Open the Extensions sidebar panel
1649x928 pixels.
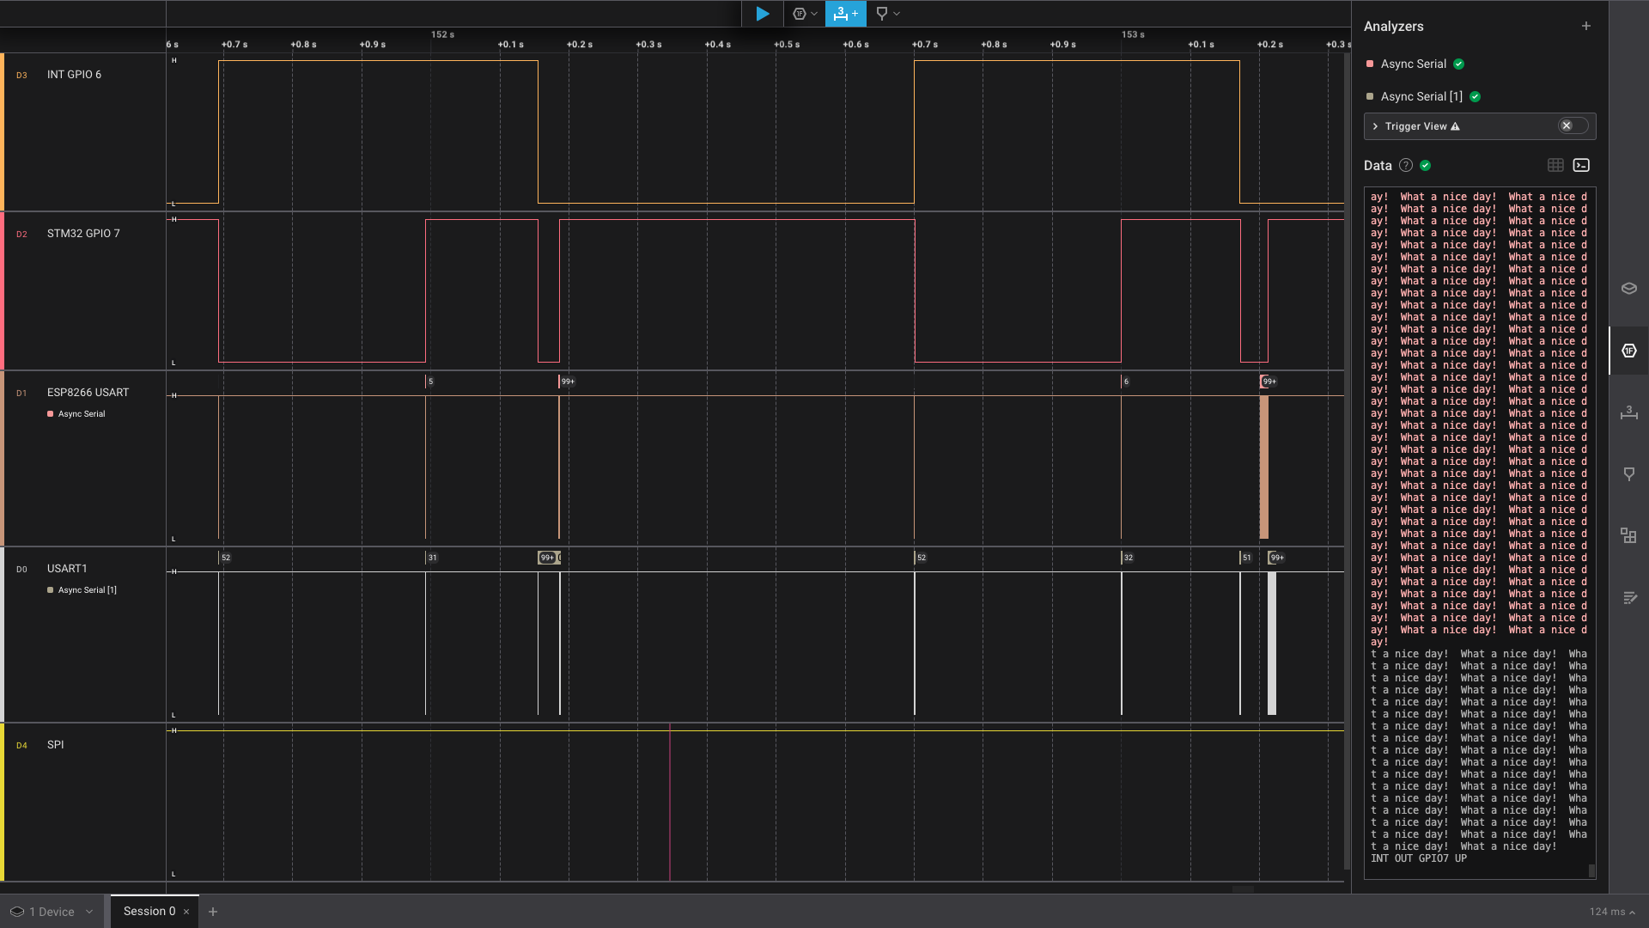[1628, 536]
